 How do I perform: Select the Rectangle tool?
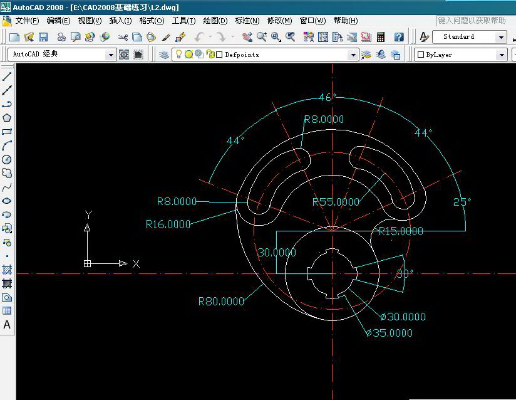(x=7, y=132)
